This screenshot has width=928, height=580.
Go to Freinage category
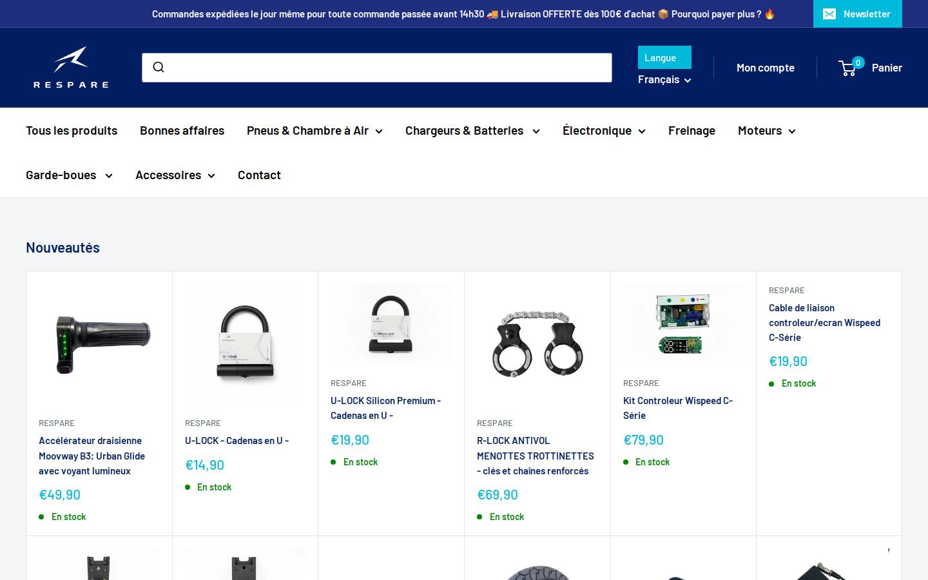click(x=691, y=130)
